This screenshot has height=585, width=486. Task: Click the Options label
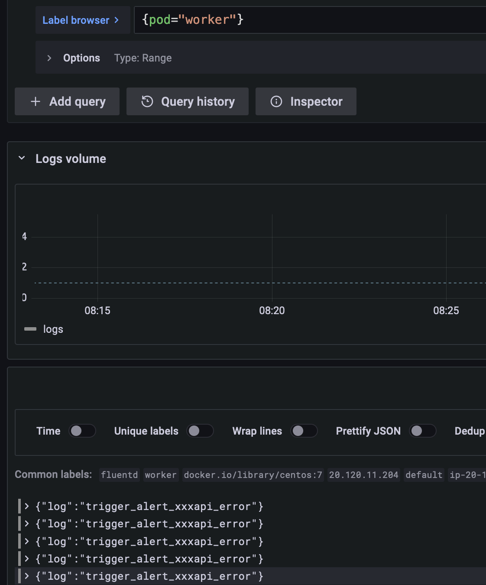point(81,58)
